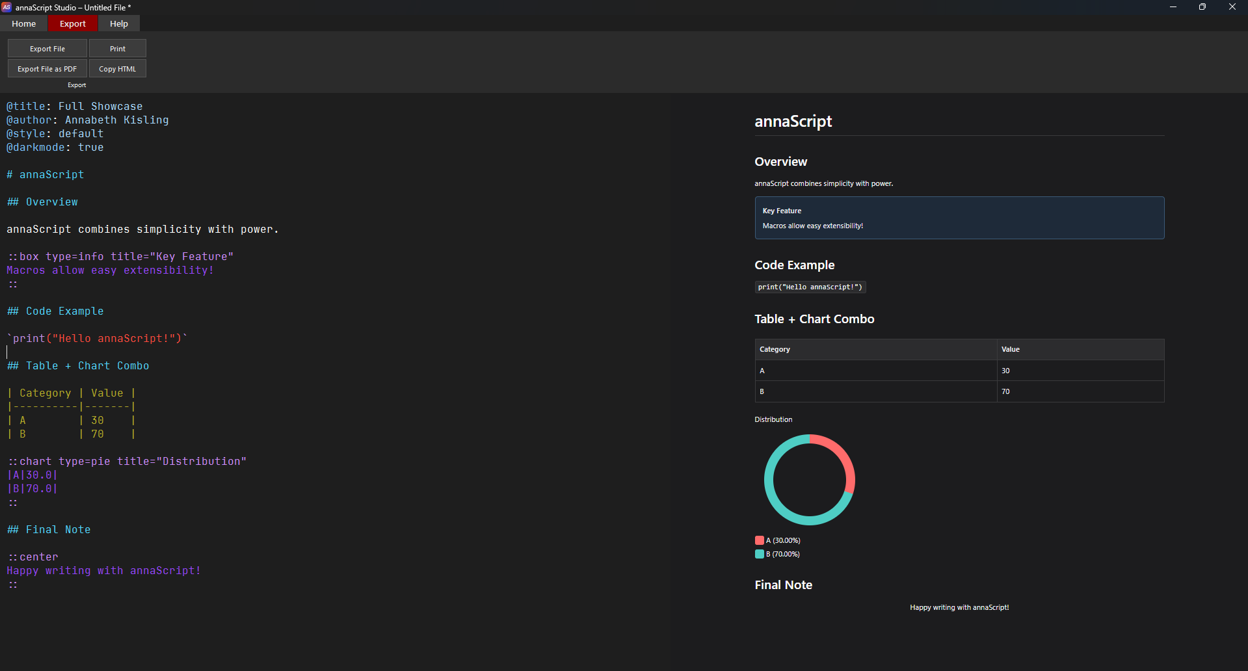Click 'B (70.00%)' legend label
This screenshot has height=671, width=1248.
pos(783,554)
